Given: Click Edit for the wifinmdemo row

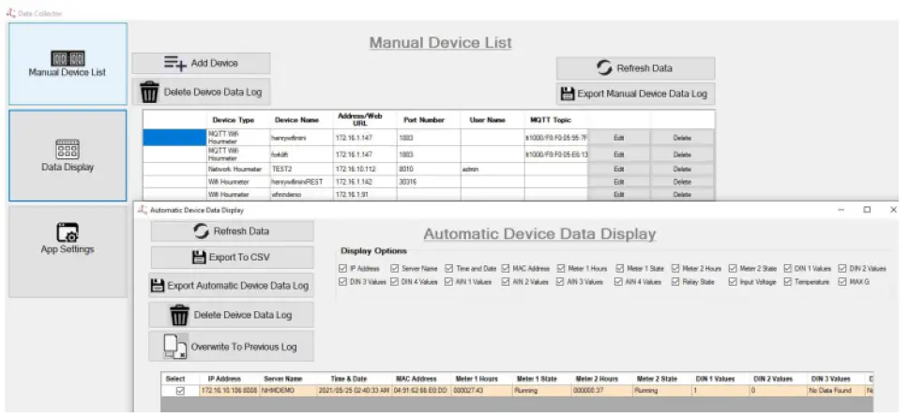Looking at the screenshot, I should [618, 195].
